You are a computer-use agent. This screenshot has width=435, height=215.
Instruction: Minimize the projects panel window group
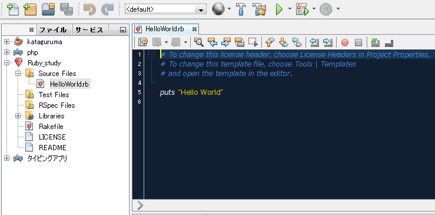pos(123,30)
